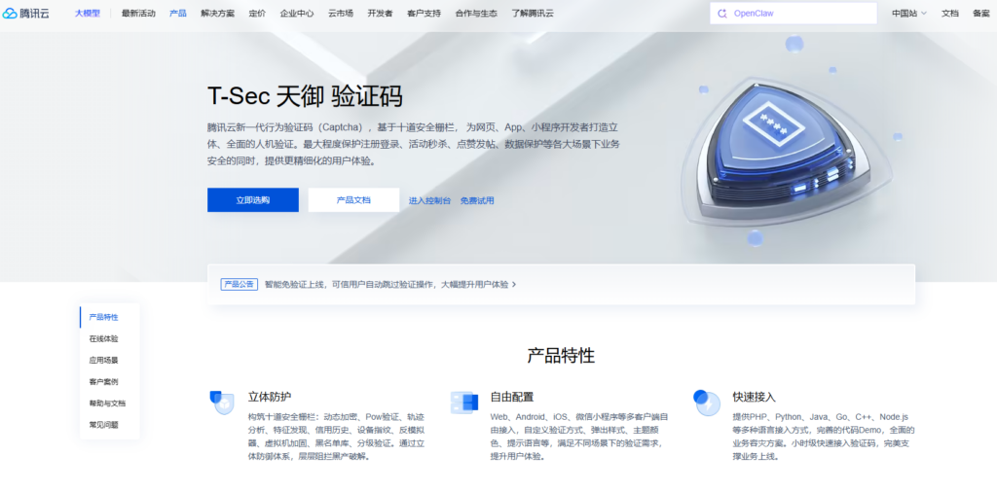Click the 产品公告 tag
Screen dimensions: 997x491
click(x=240, y=285)
